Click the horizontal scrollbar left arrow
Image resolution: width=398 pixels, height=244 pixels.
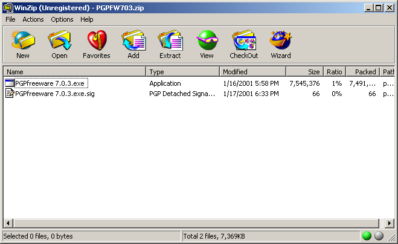(x=8, y=223)
